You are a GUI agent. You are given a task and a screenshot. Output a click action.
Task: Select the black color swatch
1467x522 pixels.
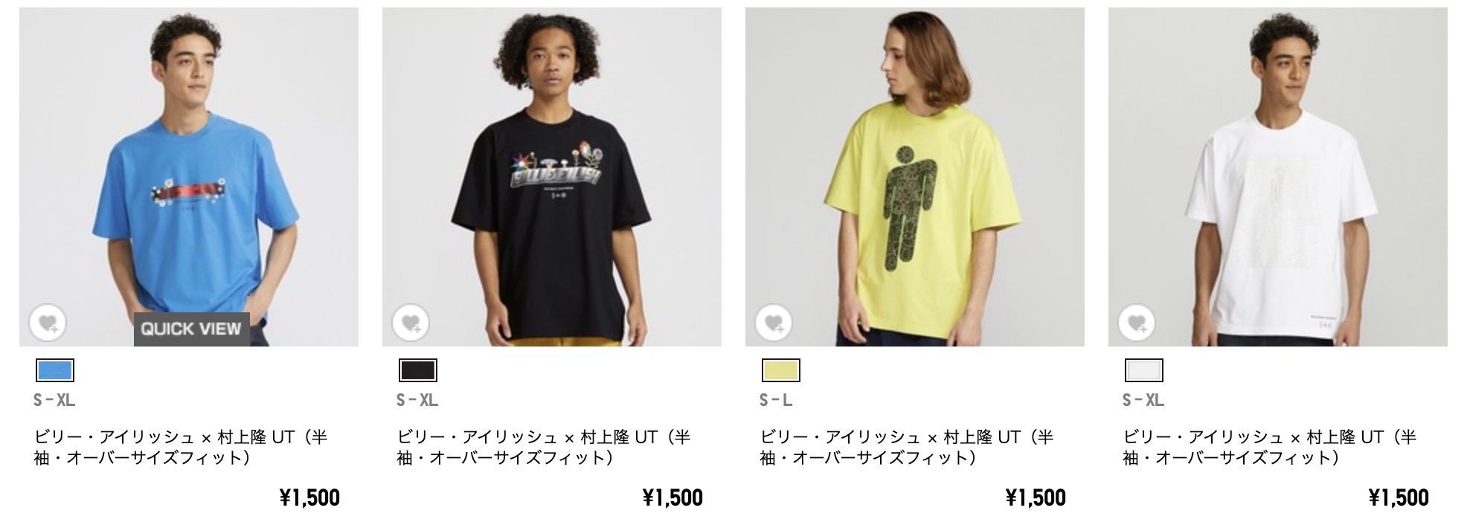tap(418, 370)
